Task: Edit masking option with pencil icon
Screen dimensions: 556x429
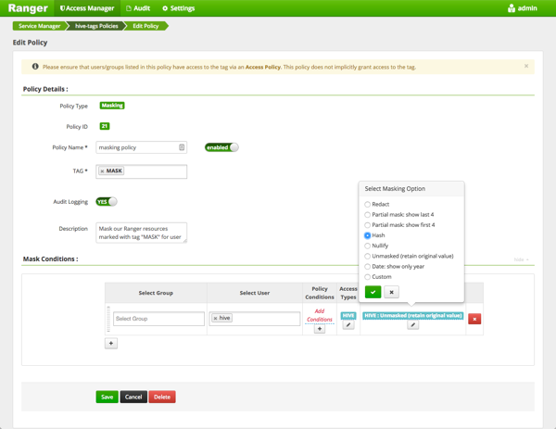Action: (x=412, y=325)
